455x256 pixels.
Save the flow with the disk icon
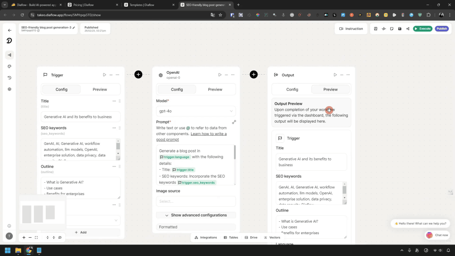(x=399, y=29)
